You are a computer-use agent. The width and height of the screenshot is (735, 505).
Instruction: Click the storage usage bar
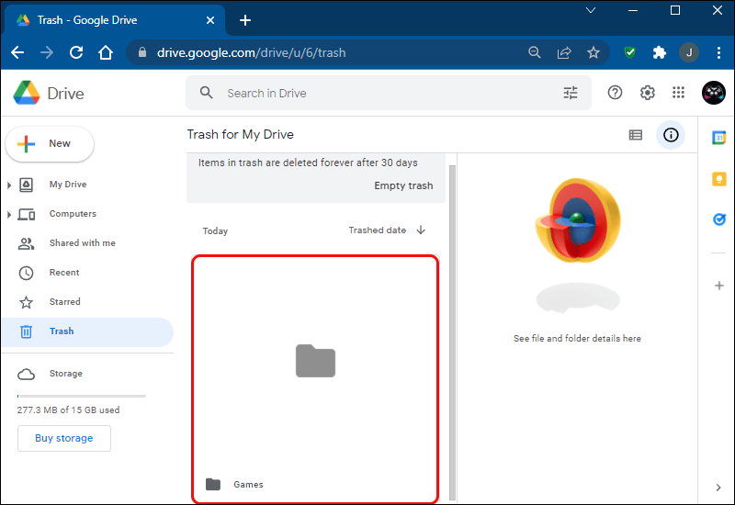click(81, 396)
